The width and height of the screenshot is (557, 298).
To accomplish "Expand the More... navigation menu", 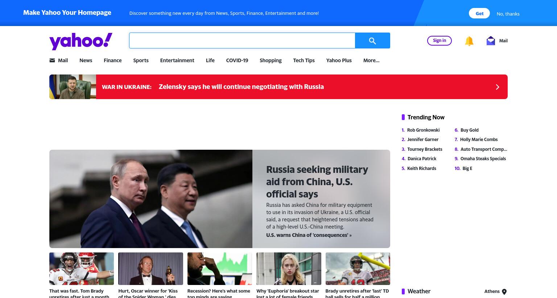I will tap(371, 60).
